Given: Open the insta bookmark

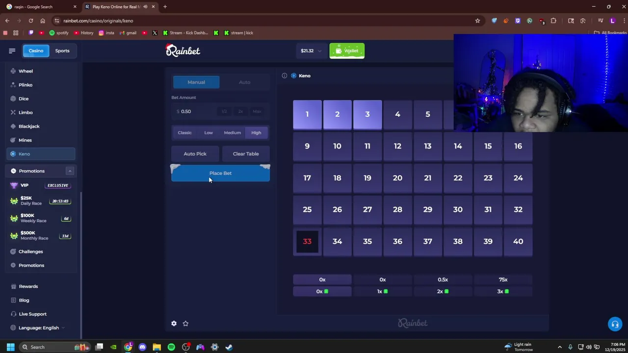Looking at the screenshot, I should (106, 33).
